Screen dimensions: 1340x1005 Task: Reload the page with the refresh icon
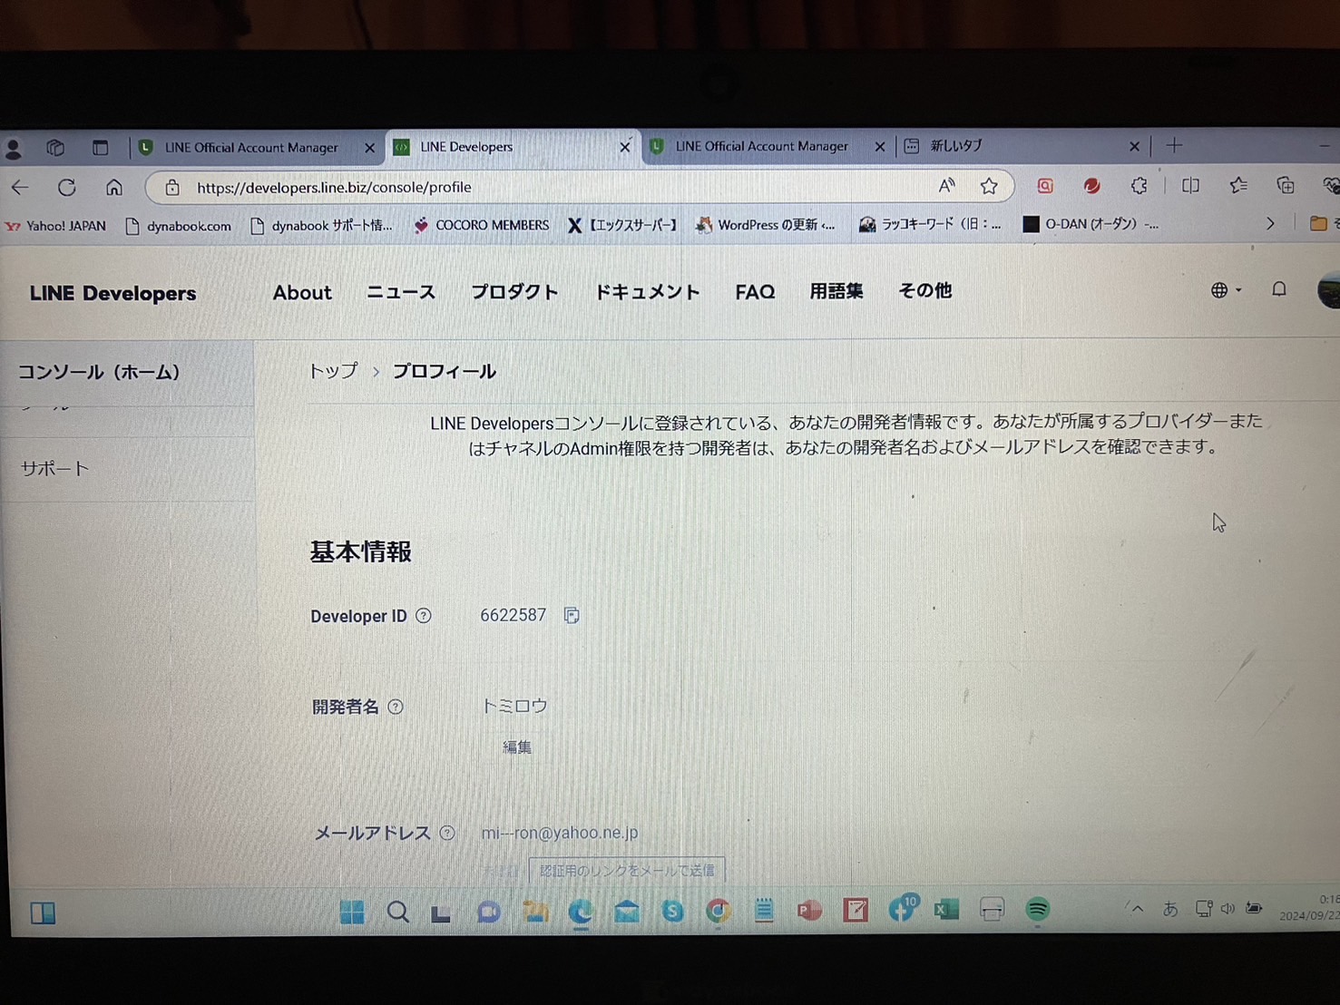[x=67, y=188]
